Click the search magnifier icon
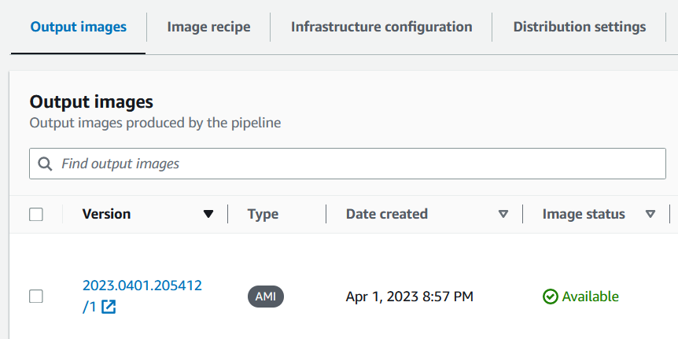 click(45, 164)
